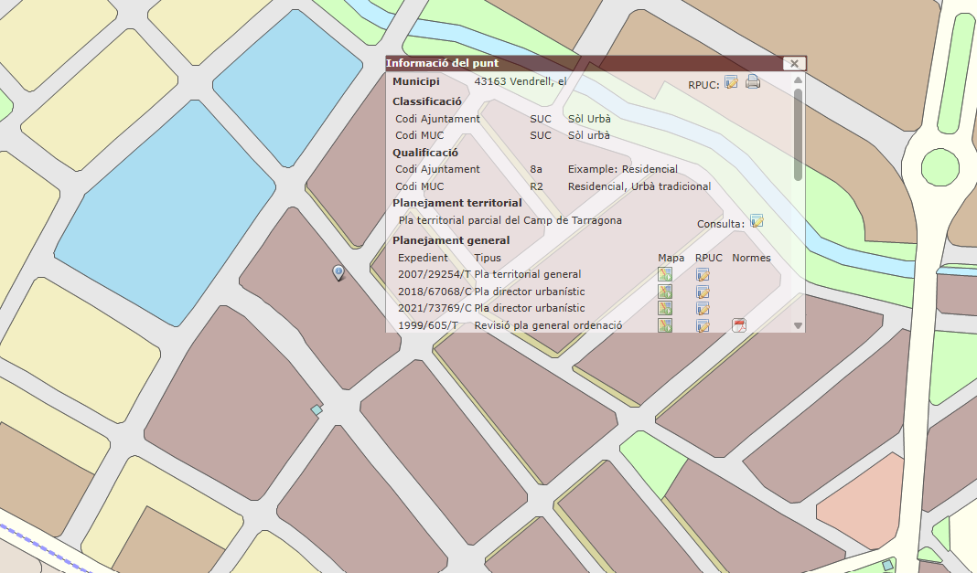Open Normes PDF icon for 1999/605/T
The width and height of the screenshot is (977, 573).
tap(739, 325)
